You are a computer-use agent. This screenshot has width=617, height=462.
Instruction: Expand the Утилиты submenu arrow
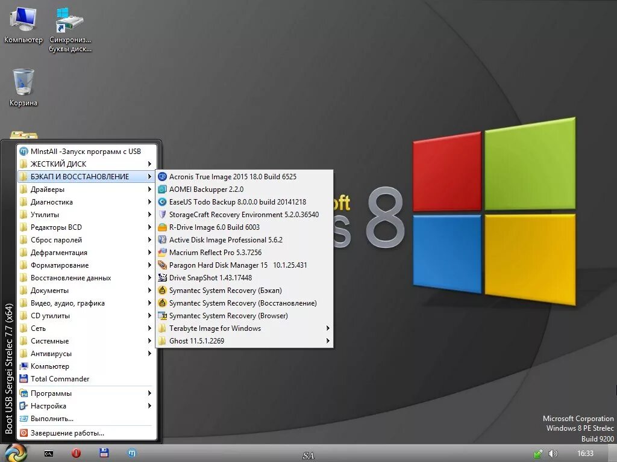point(149,215)
